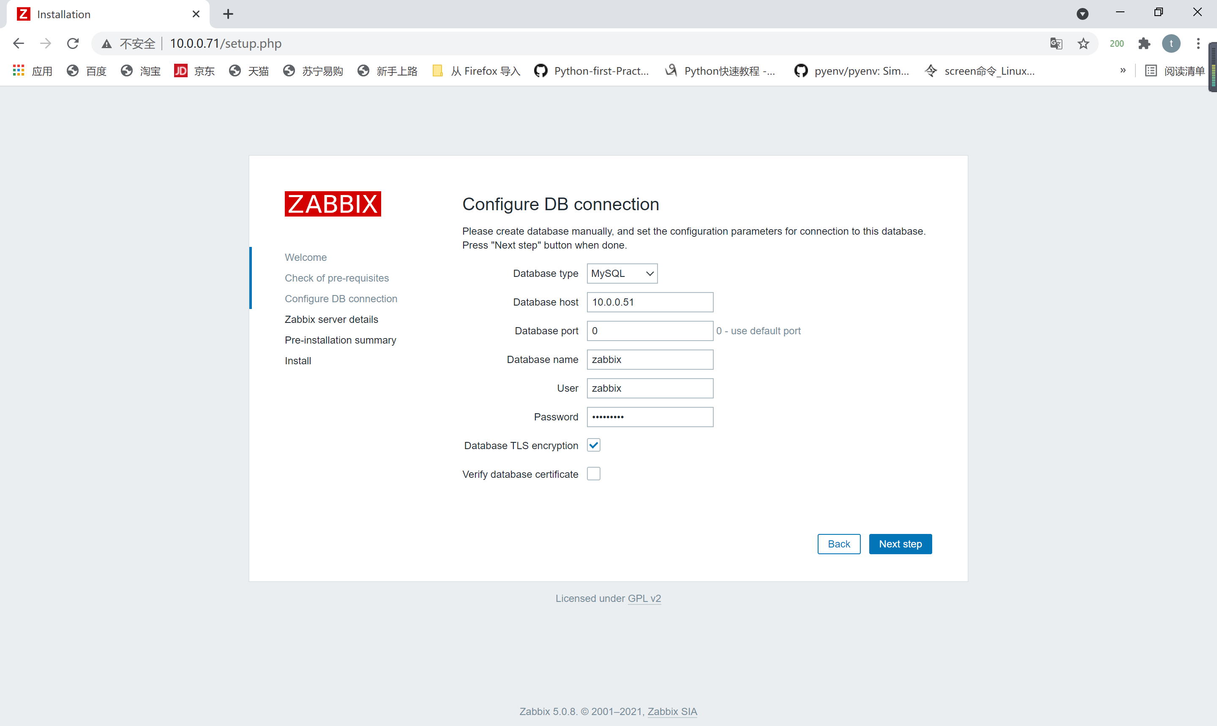Open the pyenv/pyenv GitHub bookmark

851,71
